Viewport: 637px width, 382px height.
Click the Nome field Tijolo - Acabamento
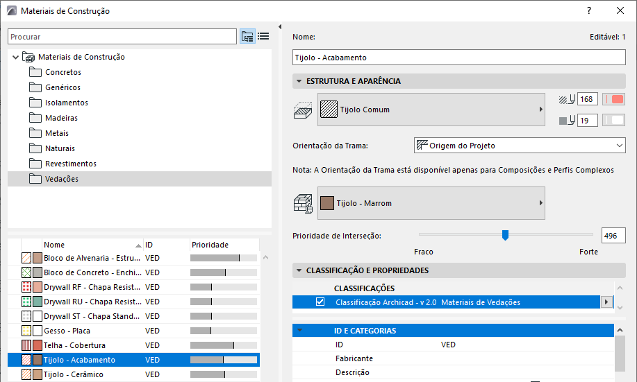pyautogui.click(x=459, y=57)
